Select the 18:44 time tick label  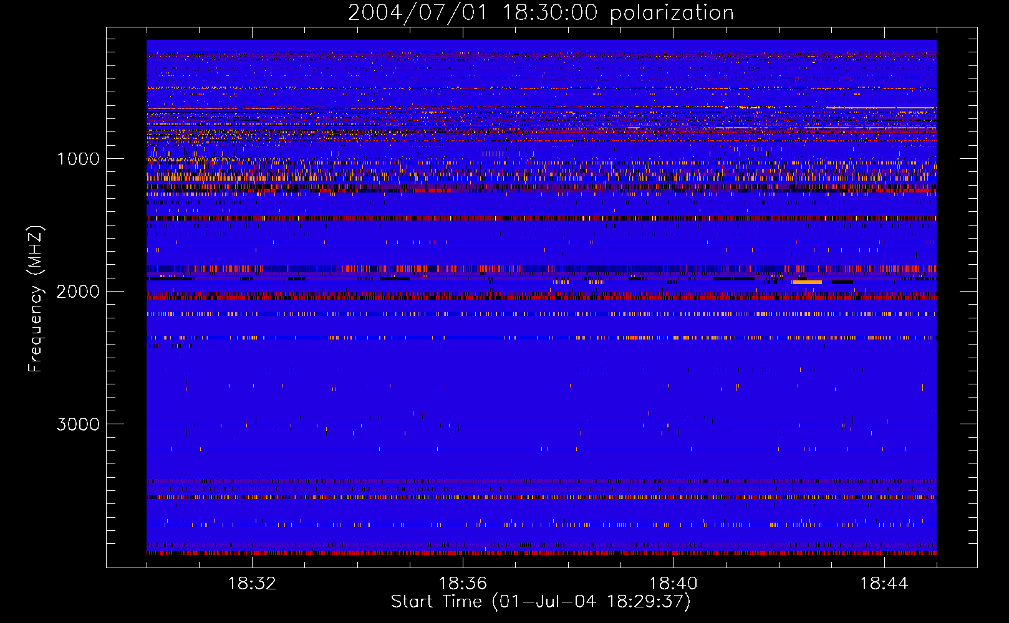tap(884, 584)
